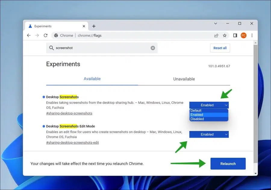The height and width of the screenshot is (190, 271).
Task: Focus the flags search field
Action: [102, 48]
